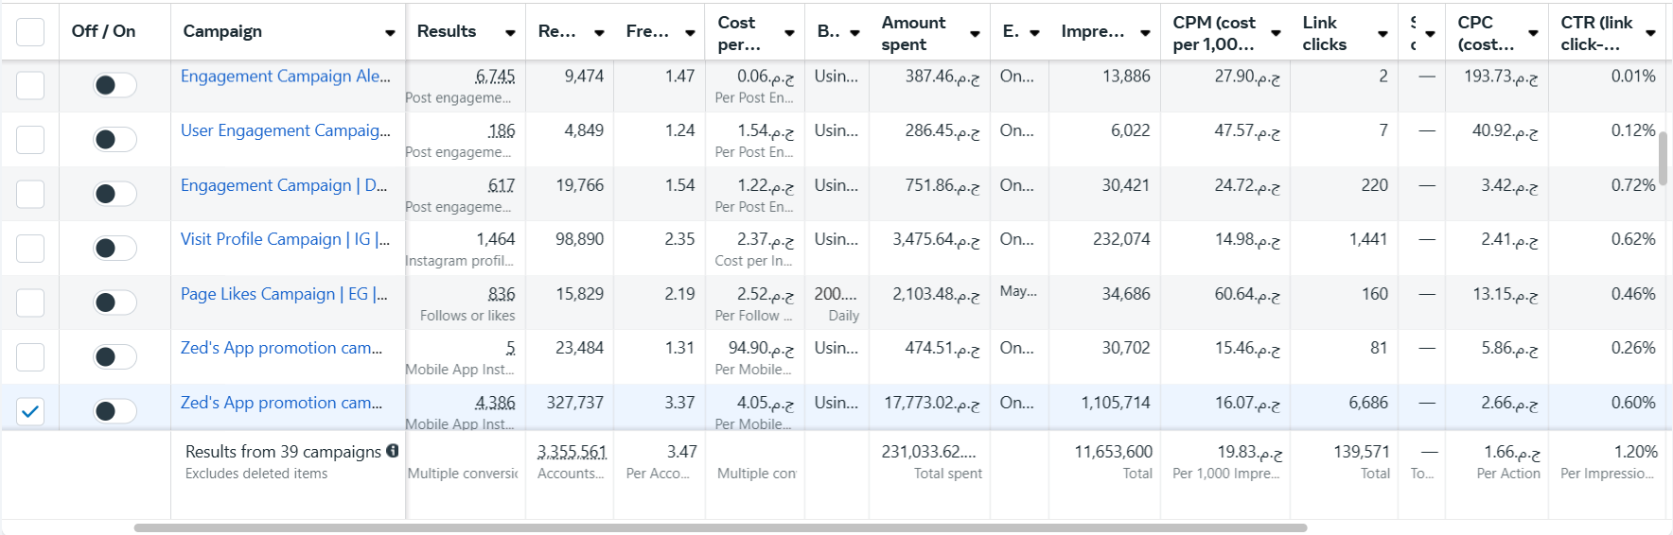1673x535 pixels.
Task: Open CTR link click-through column arrow
Action: [x=1650, y=33]
